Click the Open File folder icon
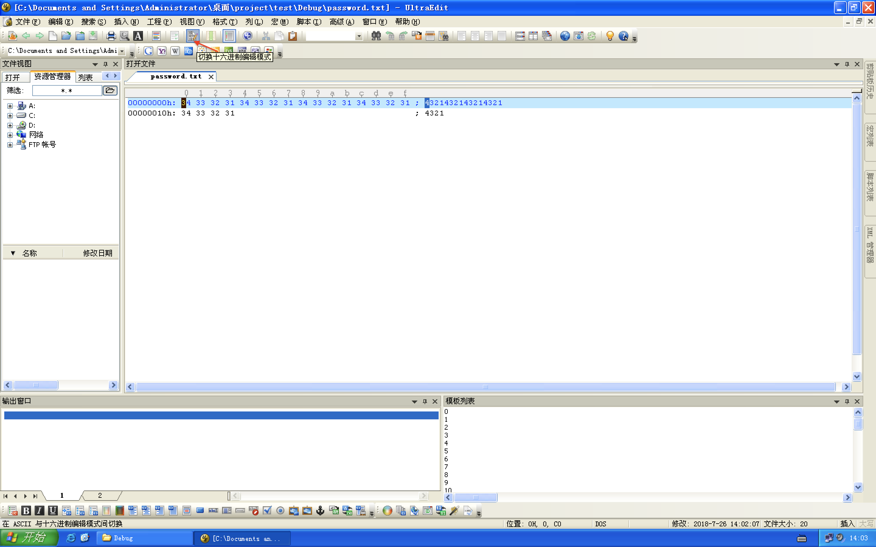This screenshot has width=876, height=547. coord(66,36)
